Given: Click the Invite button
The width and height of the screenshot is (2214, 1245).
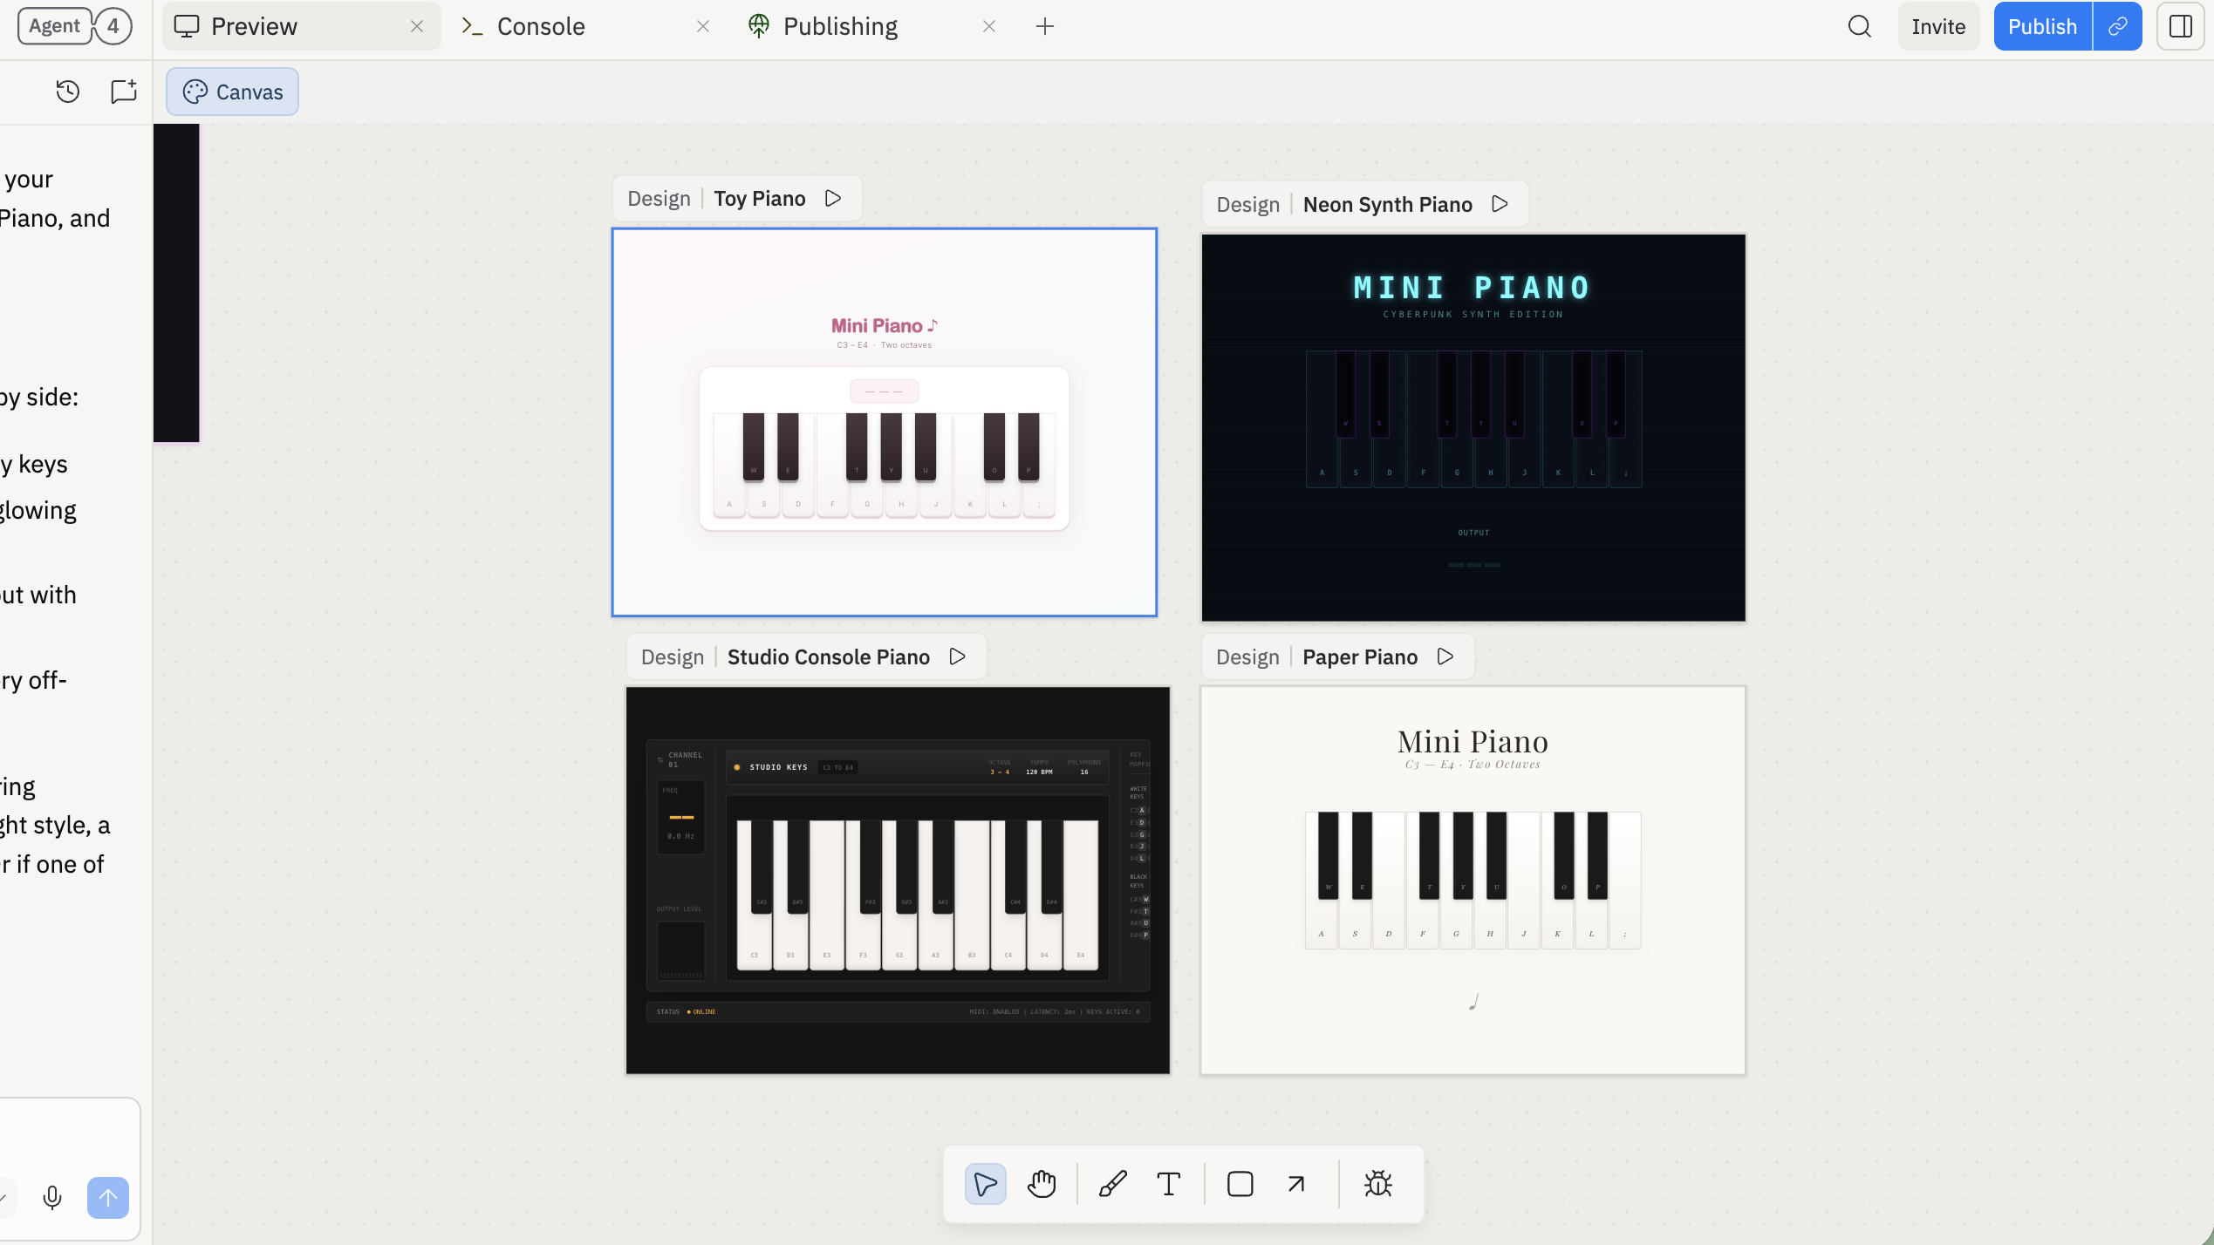Looking at the screenshot, I should 1937,26.
